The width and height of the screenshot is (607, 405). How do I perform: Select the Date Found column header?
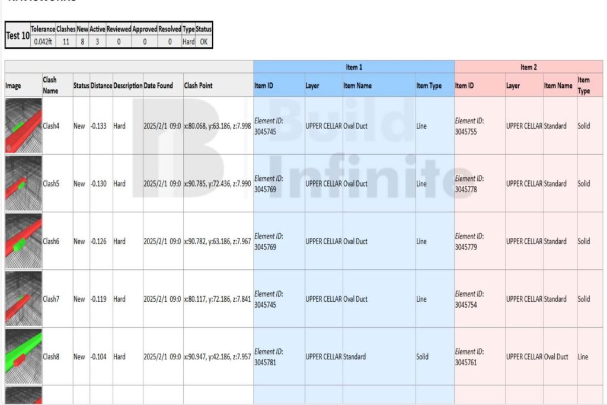(x=159, y=85)
